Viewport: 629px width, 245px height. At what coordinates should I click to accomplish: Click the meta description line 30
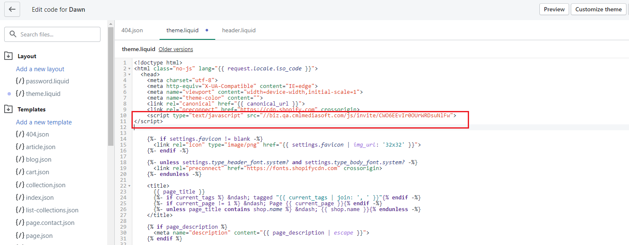(261, 233)
